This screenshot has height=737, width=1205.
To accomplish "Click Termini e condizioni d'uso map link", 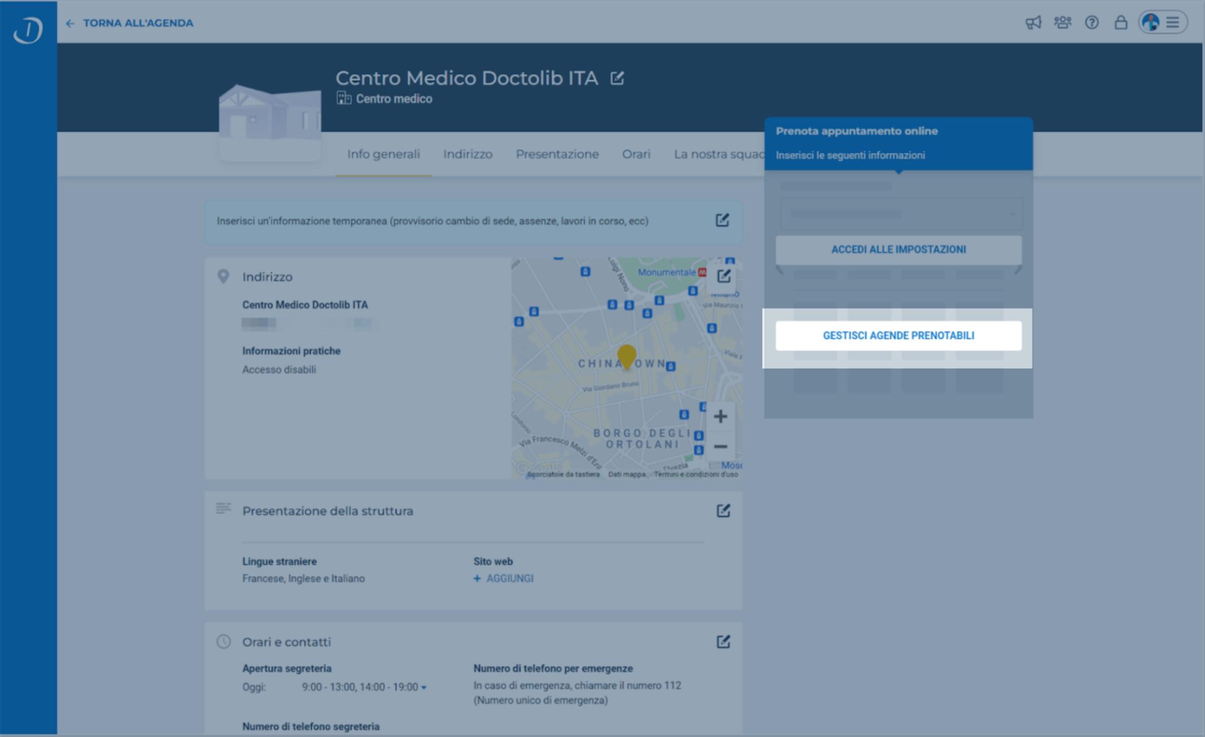I will (x=696, y=475).
